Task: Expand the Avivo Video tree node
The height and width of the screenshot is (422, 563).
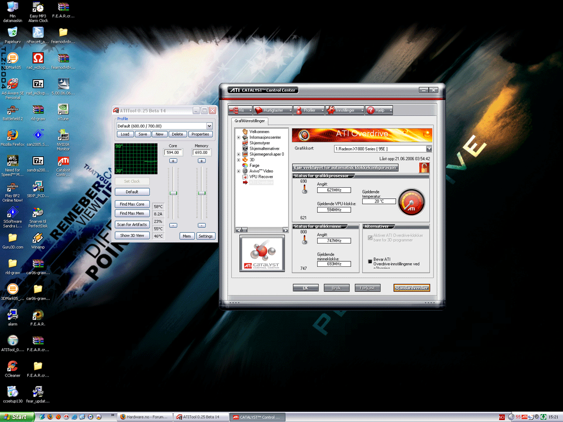Action: click(x=239, y=171)
